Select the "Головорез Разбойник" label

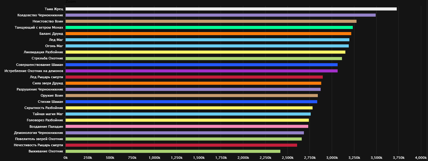point(45,120)
